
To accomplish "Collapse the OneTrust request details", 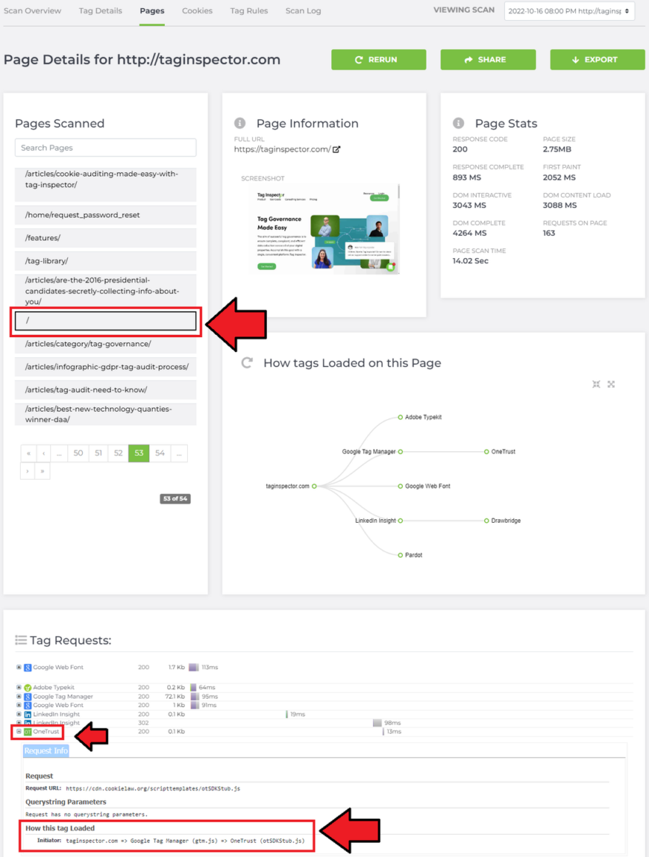I will coord(18,731).
